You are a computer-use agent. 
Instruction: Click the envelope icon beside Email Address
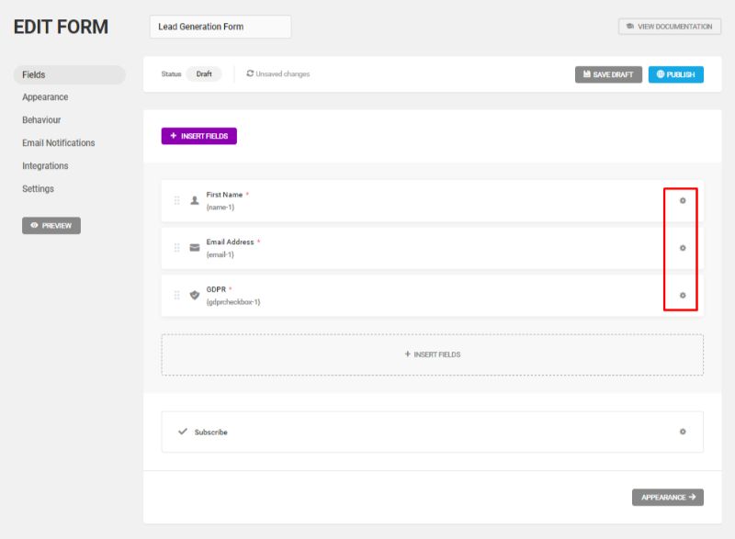[x=195, y=248]
